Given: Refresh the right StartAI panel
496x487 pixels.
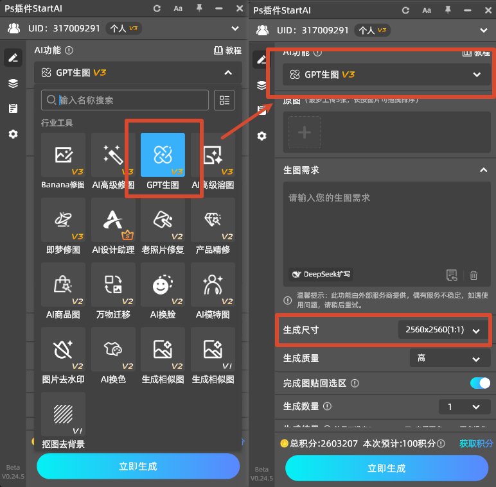Looking at the screenshot, I should 405,10.
